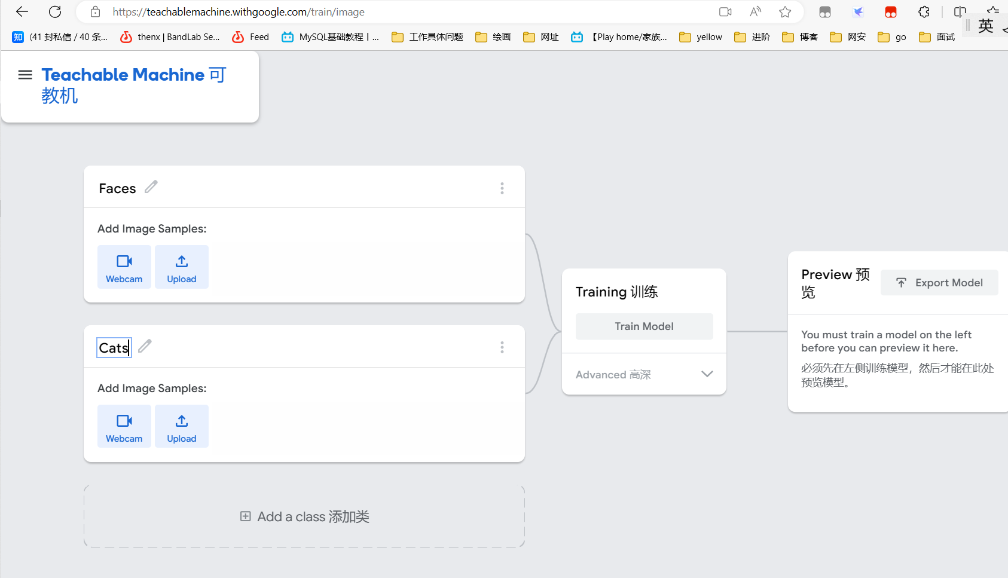Image resolution: width=1008 pixels, height=578 pixels.
Task: Open the Teachable Machine hamburger menu
Action: coord(25,75)
